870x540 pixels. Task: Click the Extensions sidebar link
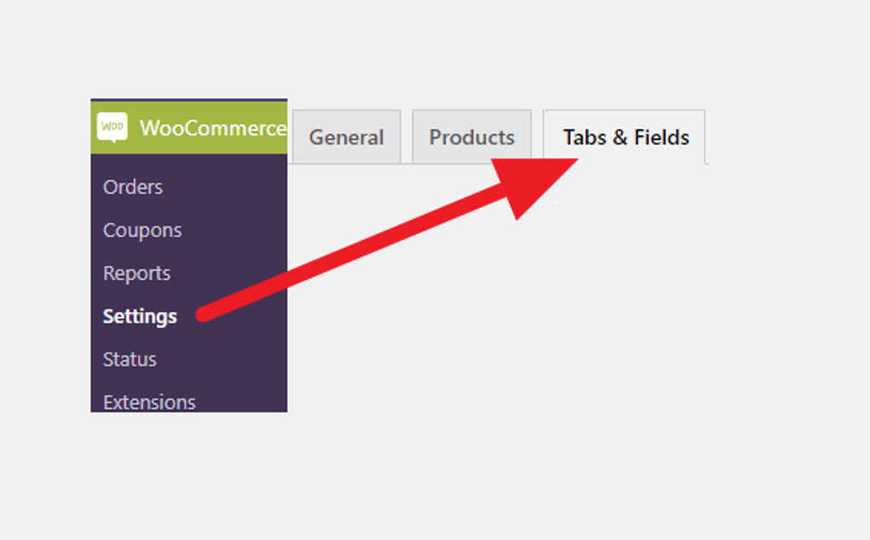click(x=149, y=402)
